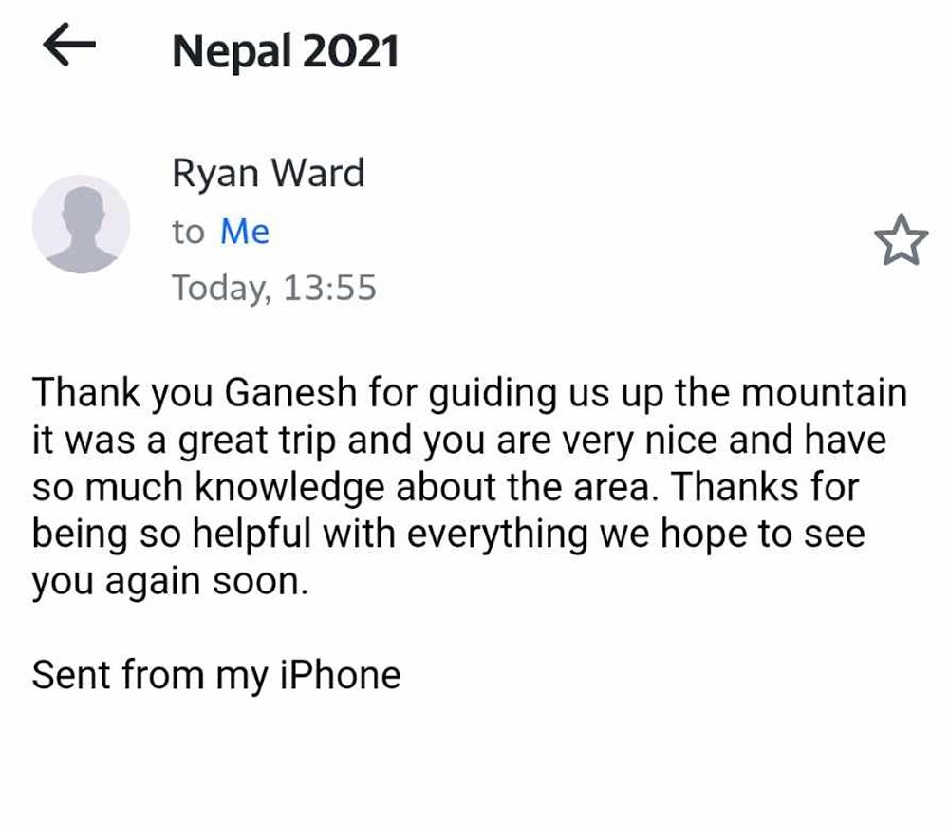Click the line "you again soon."
Screen dimensions: 949x826
click(171, 581)
